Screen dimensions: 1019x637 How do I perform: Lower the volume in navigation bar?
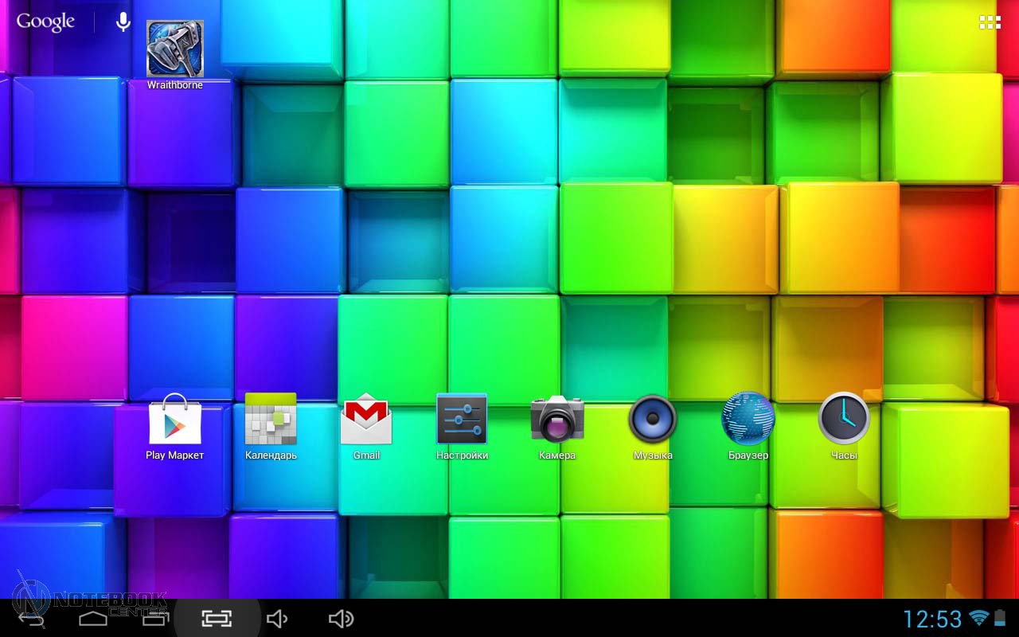click(277, 619)
